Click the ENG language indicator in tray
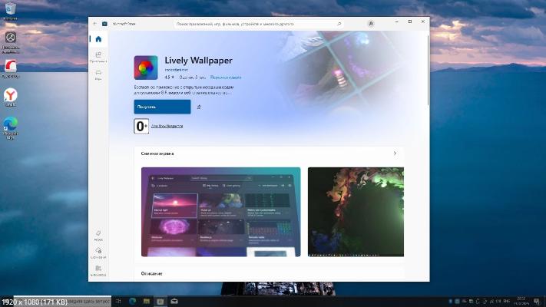The height and width of the screenshot is (307, 546). (x=507, y=302)
